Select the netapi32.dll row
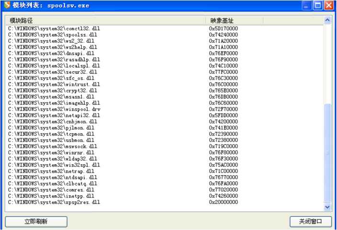337x230 pixels. 164,115
